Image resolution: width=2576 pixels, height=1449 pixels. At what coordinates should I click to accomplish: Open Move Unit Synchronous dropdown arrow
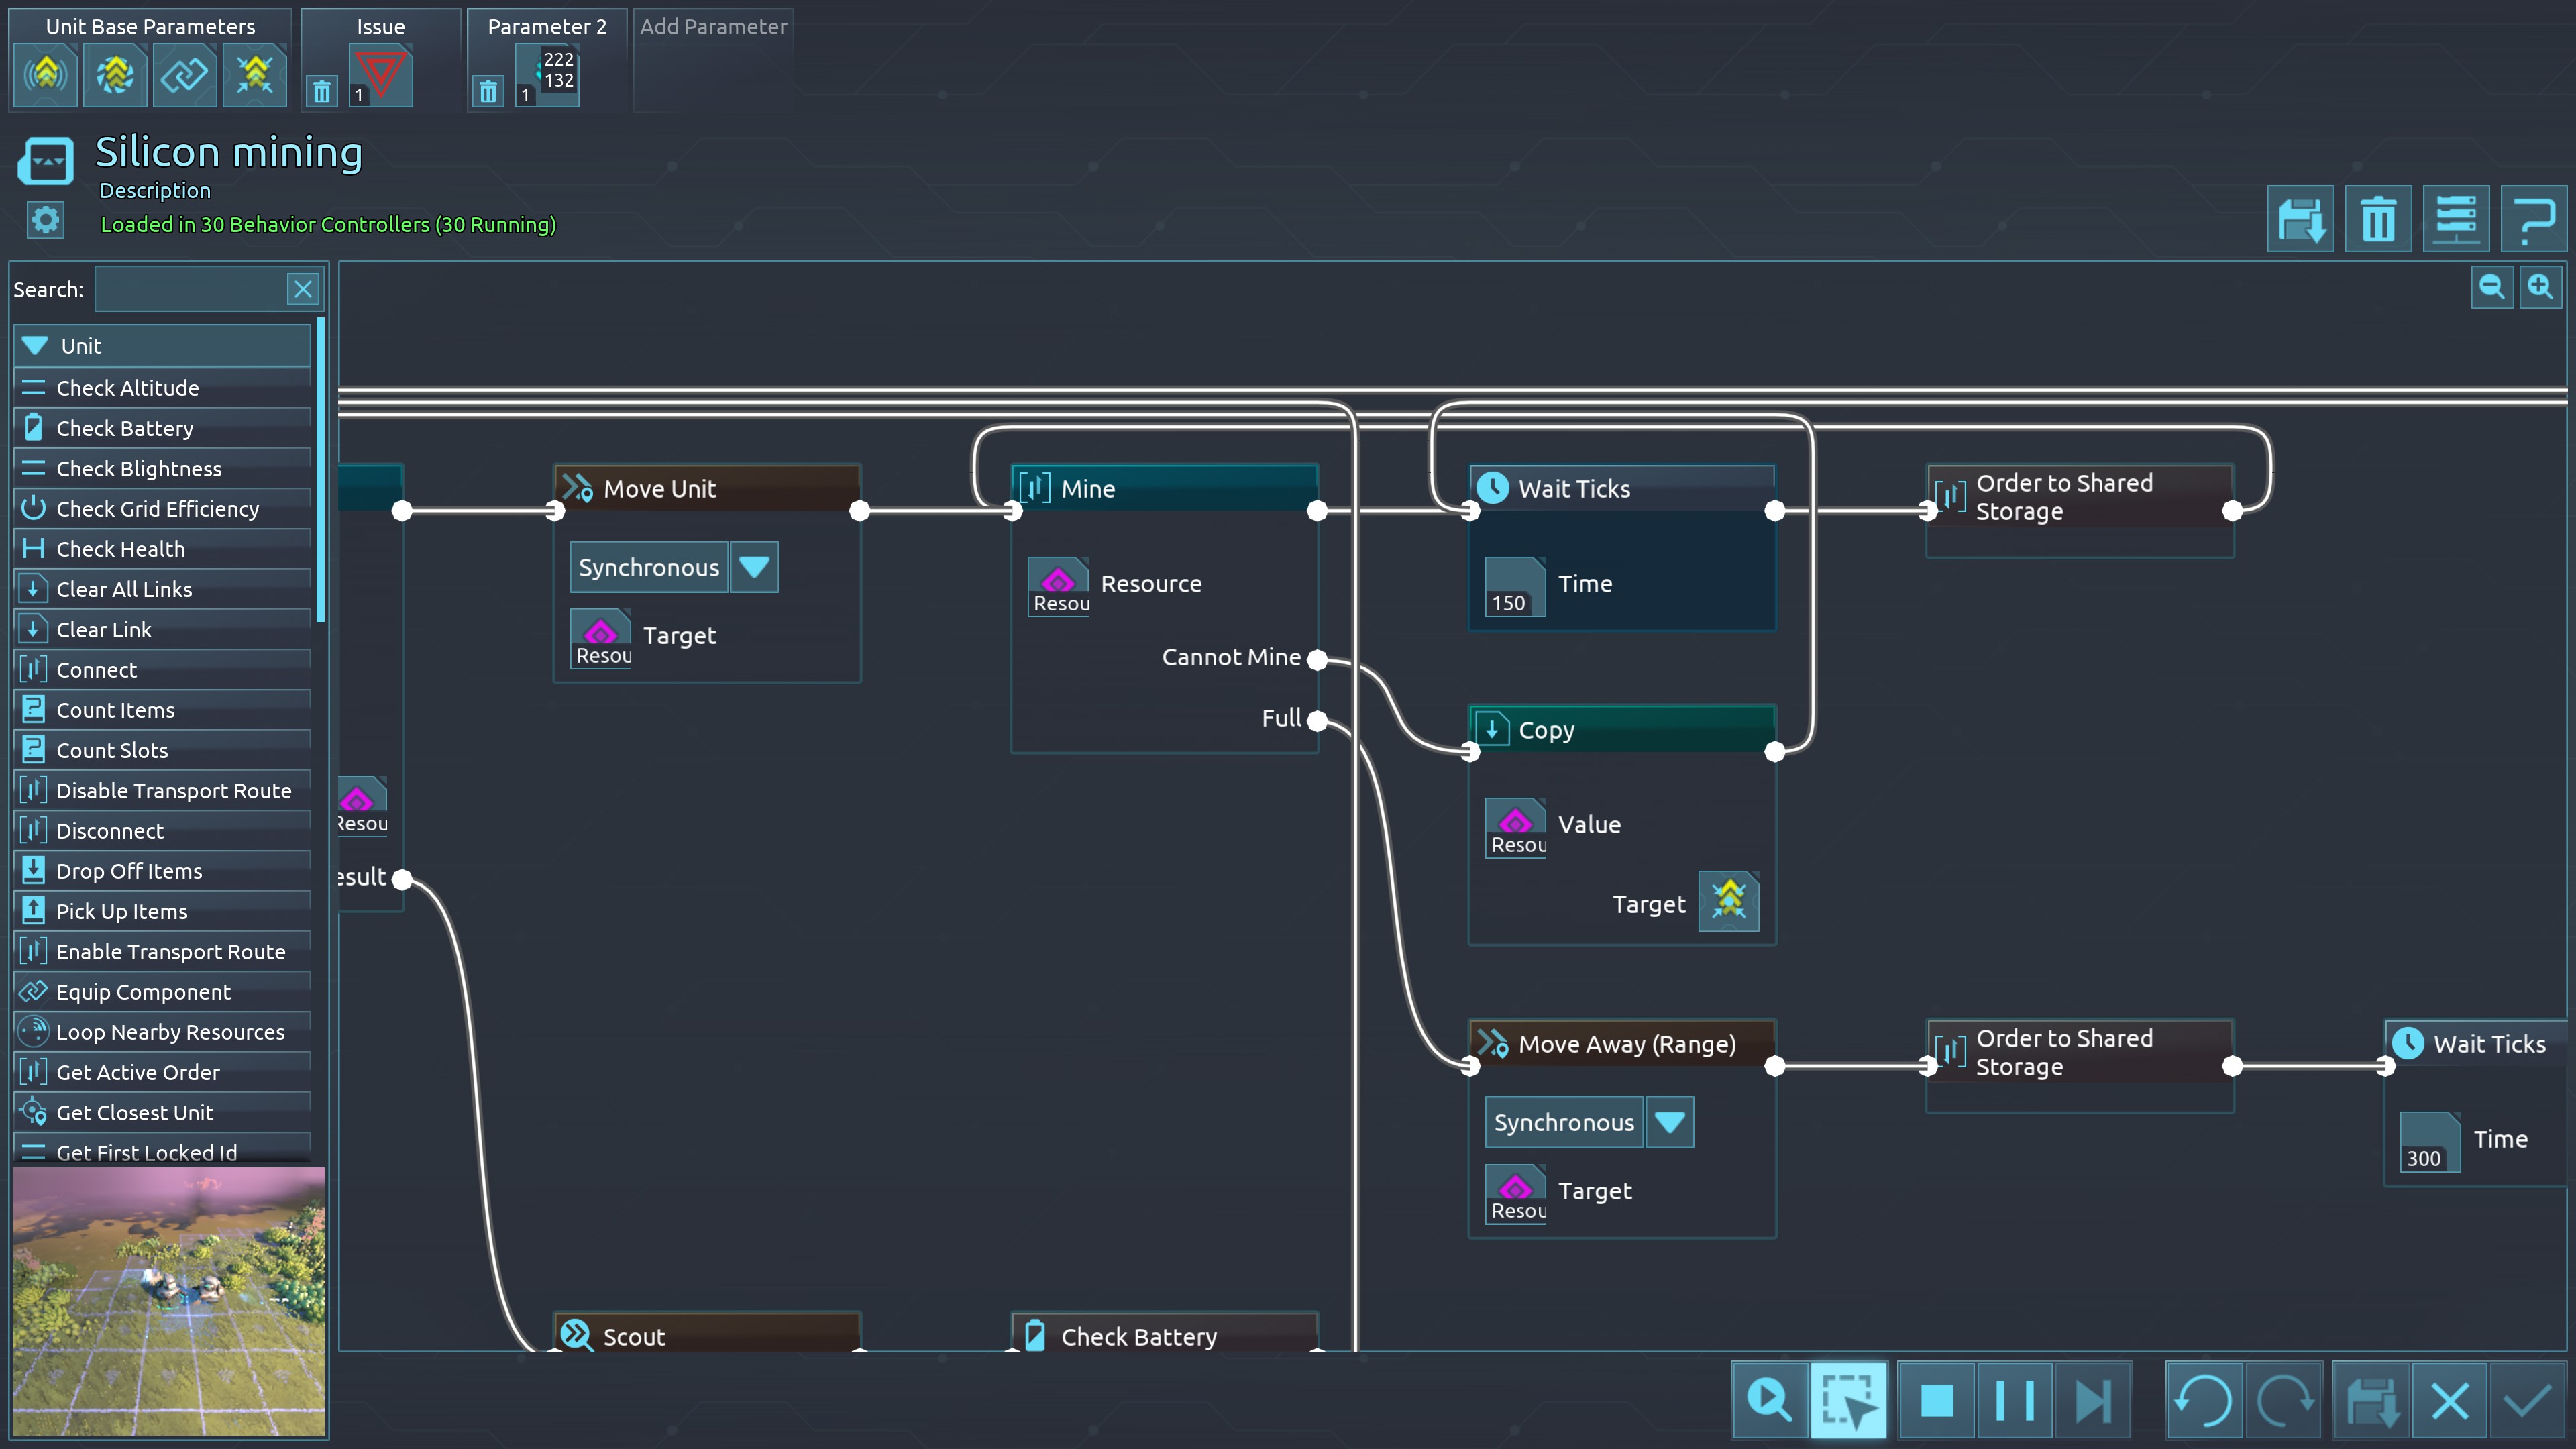[x=754, y=567]
